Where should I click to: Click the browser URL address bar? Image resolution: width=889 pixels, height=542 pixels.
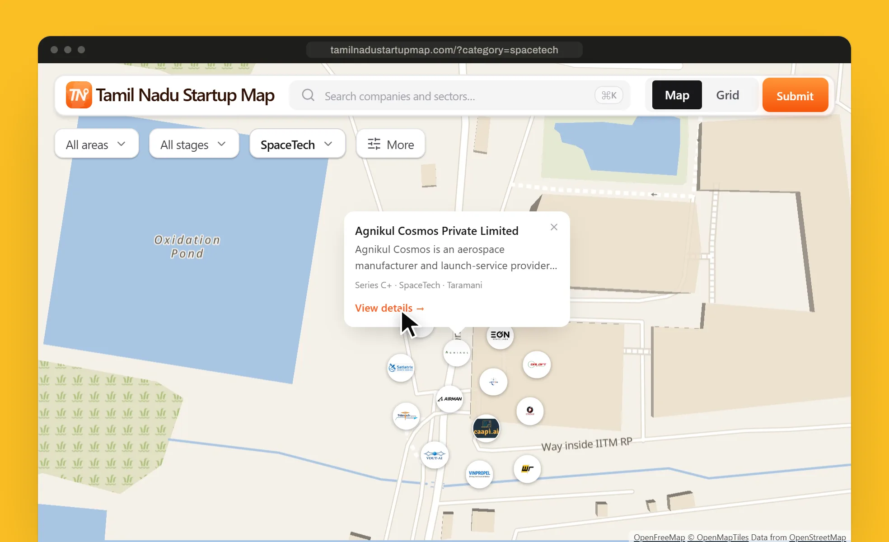[444, 50]
